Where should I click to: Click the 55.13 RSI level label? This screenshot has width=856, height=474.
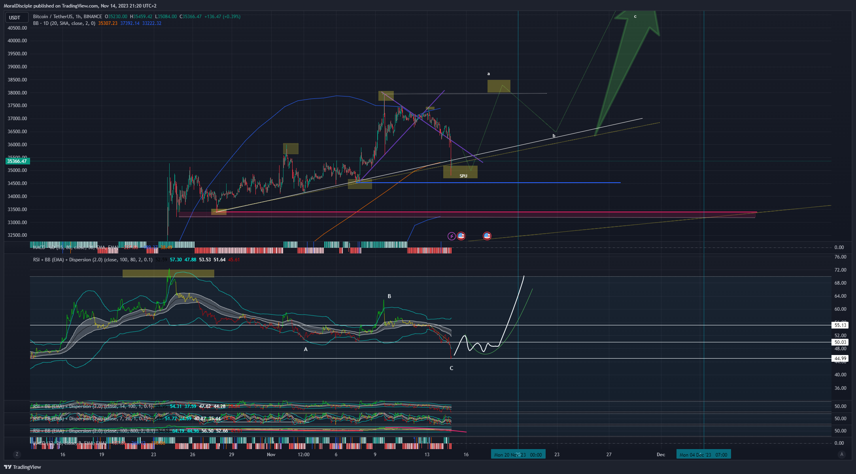click(840, 325)
